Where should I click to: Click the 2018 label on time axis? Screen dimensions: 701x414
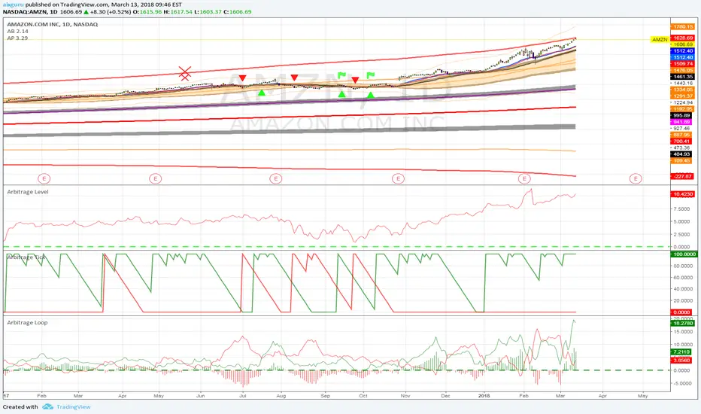click(484, 396)
